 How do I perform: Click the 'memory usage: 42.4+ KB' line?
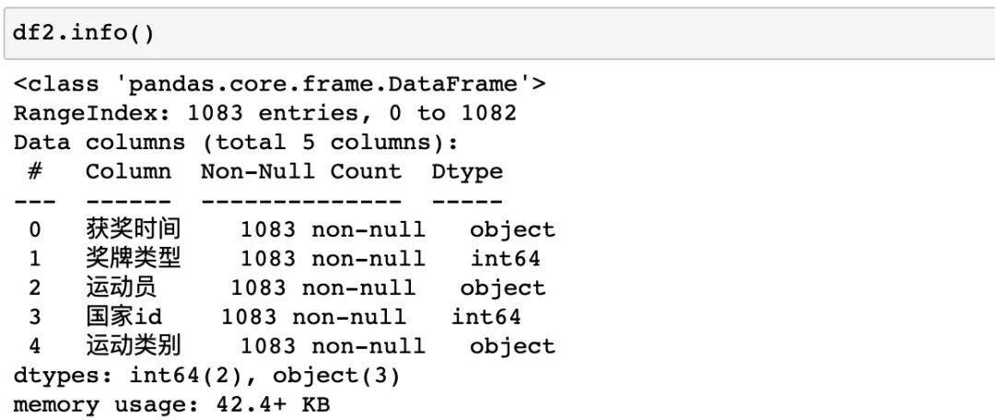click(171, 405)
